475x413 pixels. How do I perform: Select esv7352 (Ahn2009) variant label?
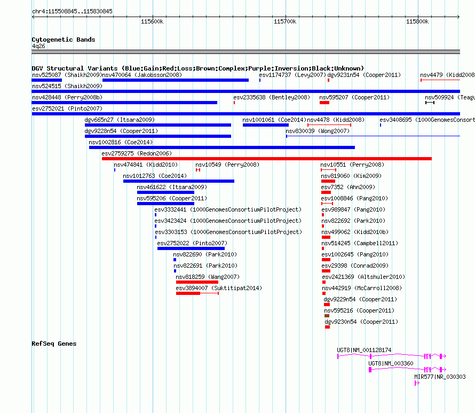(x=348, y=187)
